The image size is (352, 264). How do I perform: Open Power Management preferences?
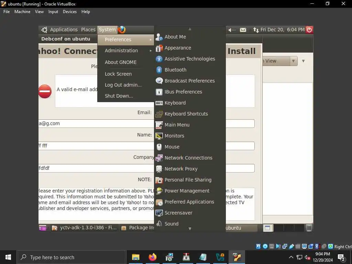[x=190, y=191]
